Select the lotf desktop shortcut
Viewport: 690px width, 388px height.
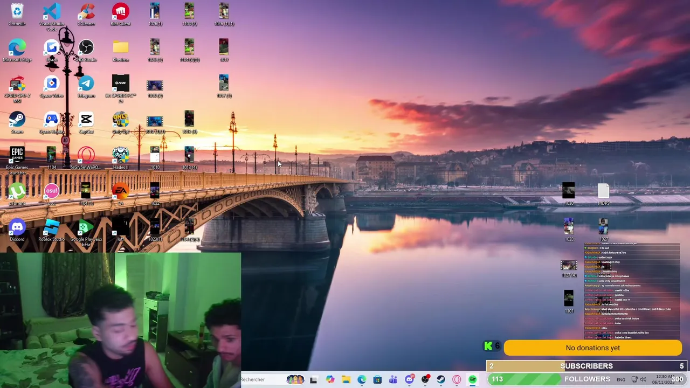click(x=121, y=231)
